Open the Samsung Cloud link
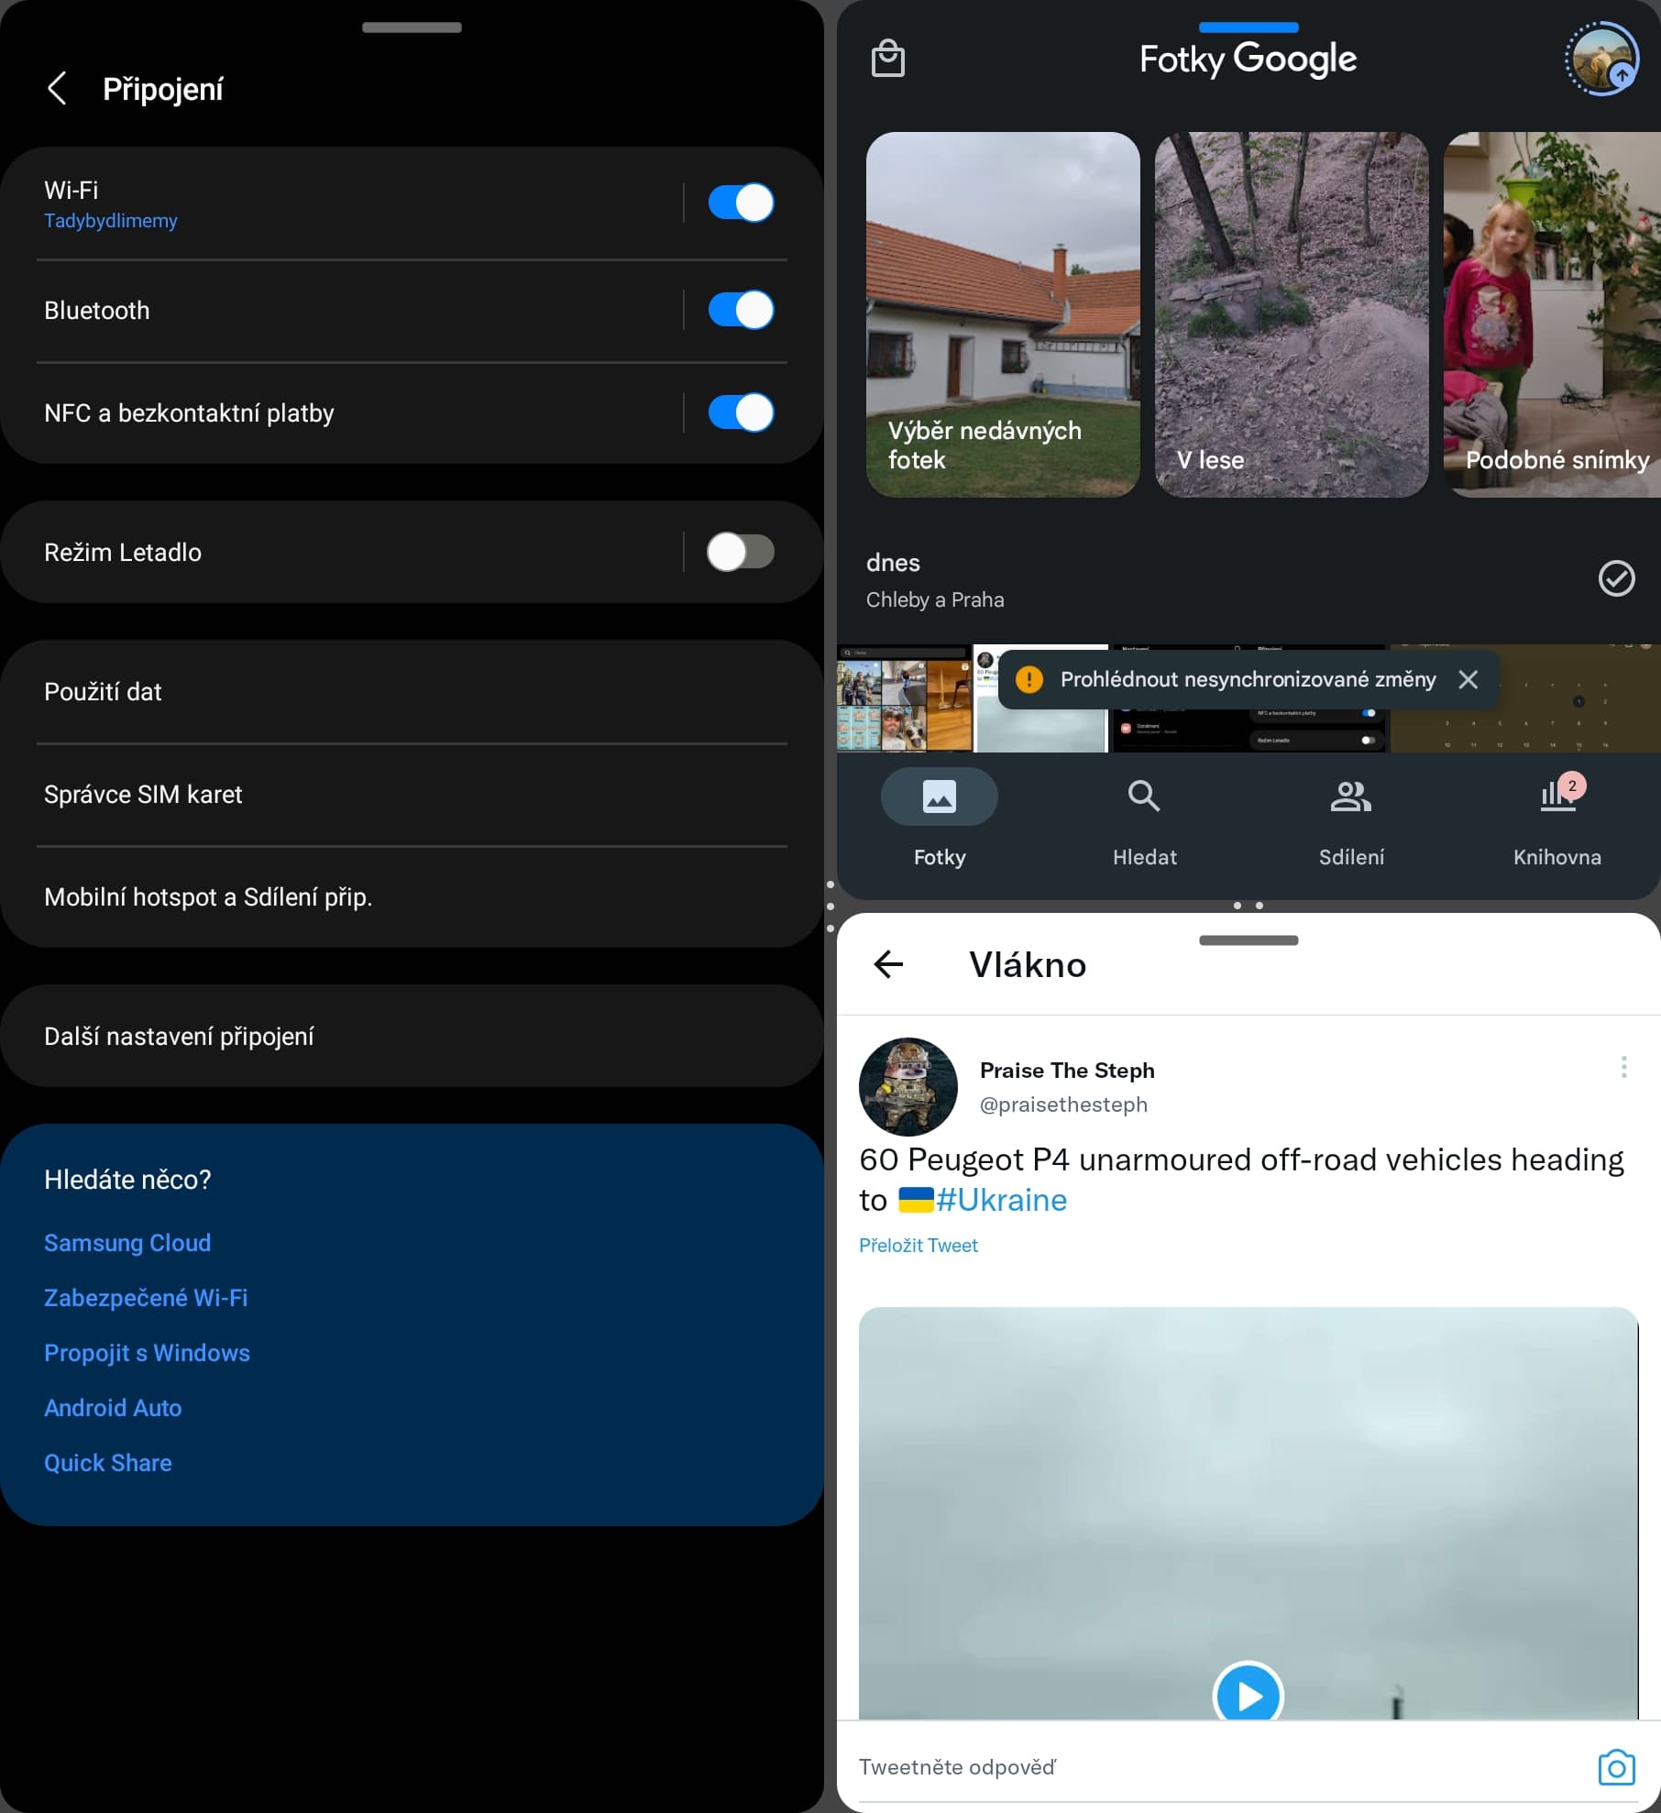1661x1813 pixels. click(x=127, y=1243)
